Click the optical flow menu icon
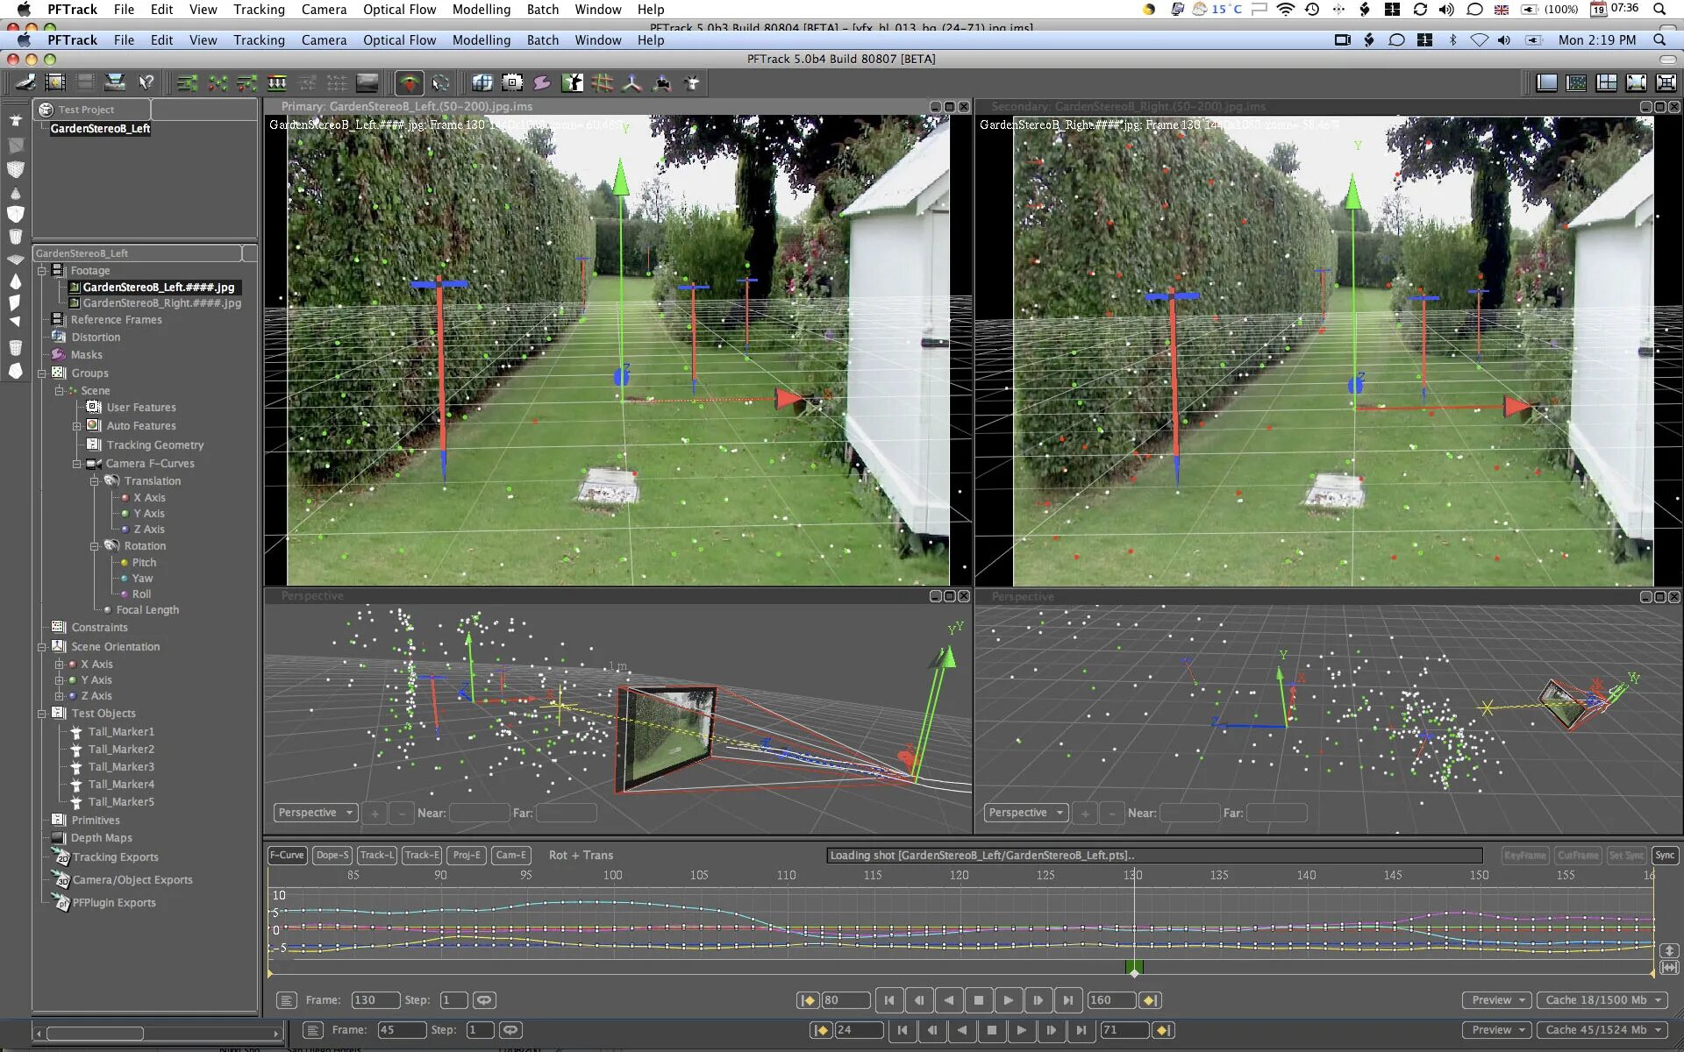The image size is (1684, 1052). (x=400, y=40)
